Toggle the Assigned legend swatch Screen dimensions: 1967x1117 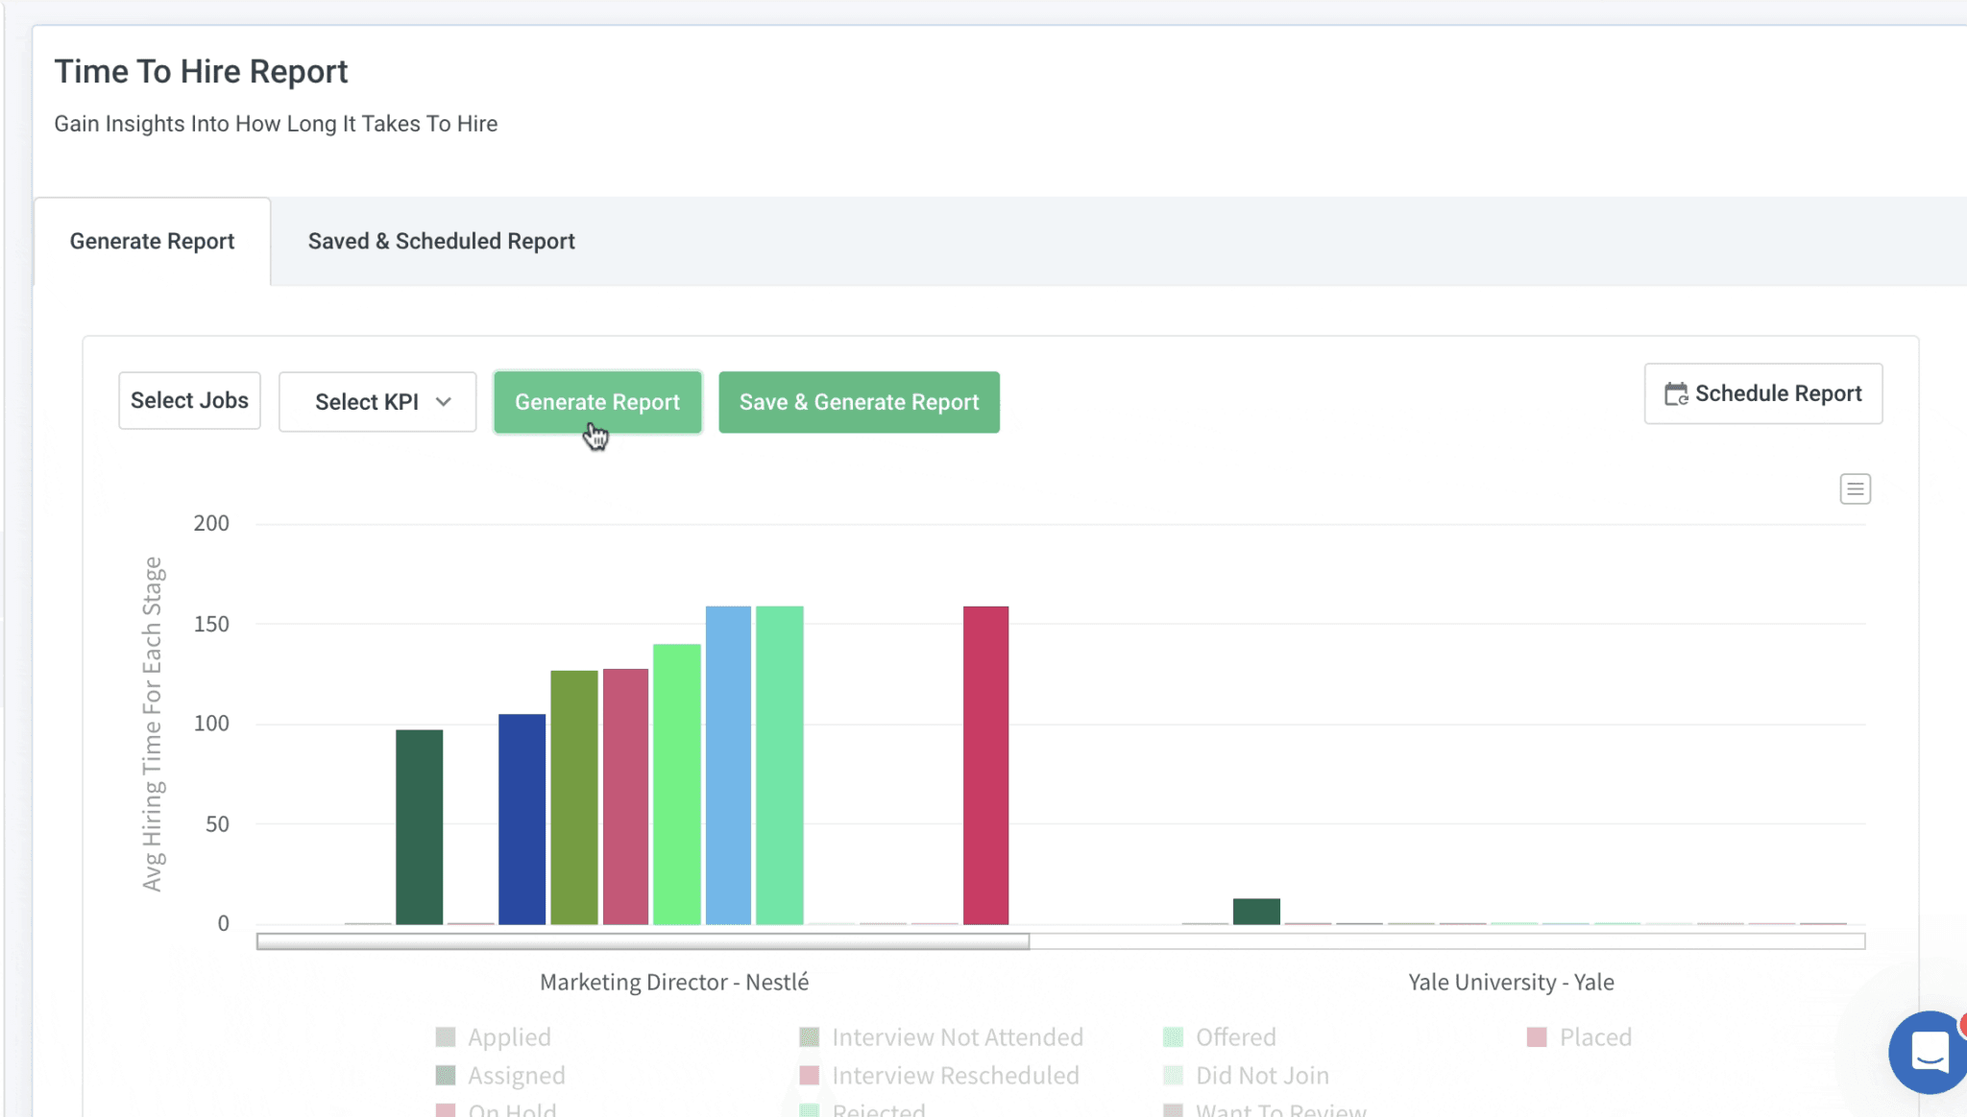pos(446,1076)
